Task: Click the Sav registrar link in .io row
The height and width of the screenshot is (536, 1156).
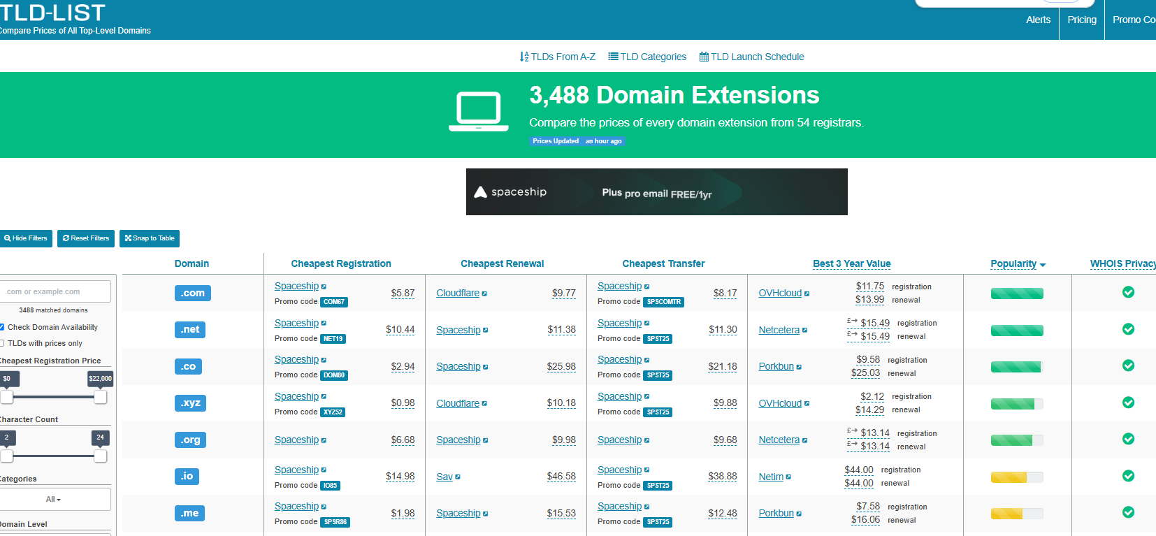Action: pos(445,477)
